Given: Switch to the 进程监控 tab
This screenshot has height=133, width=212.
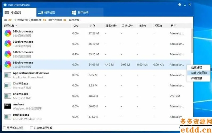Looking at the screenshot, I should coord(19,12).
